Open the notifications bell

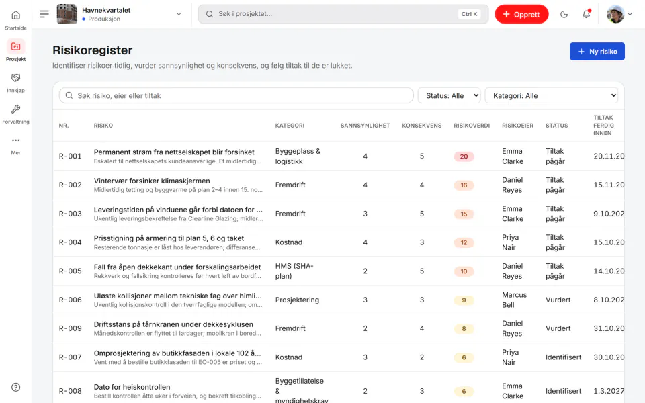(586, 14)
